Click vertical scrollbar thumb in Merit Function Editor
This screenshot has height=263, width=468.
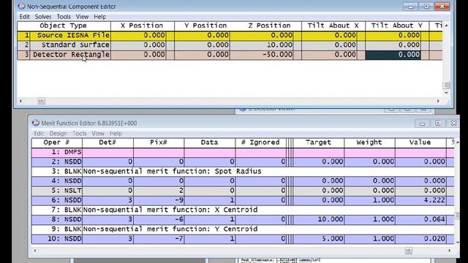pos(458,216)
